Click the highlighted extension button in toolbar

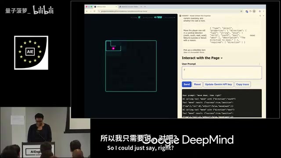tap(254, 11)
